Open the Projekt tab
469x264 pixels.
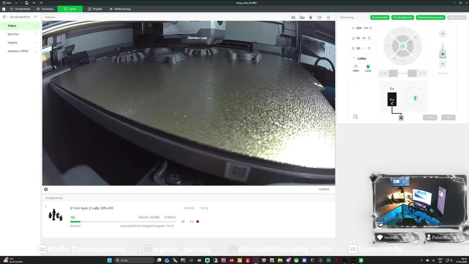[x=95, y=9]
